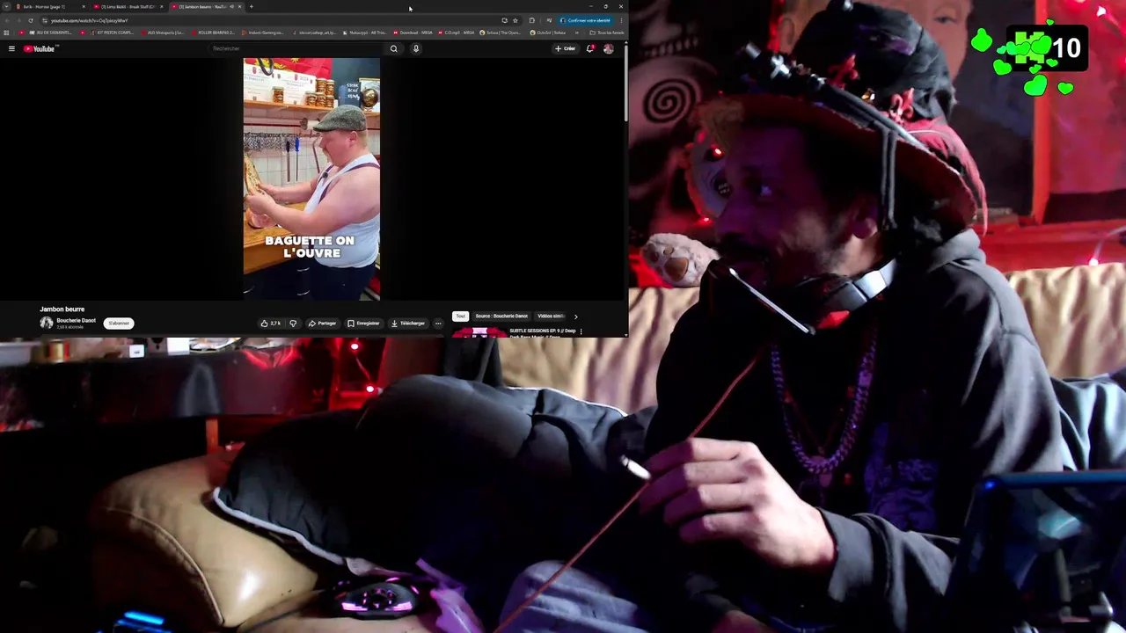Share the video via Partager
Screen dimensions: 1126x633
(322, 323)
